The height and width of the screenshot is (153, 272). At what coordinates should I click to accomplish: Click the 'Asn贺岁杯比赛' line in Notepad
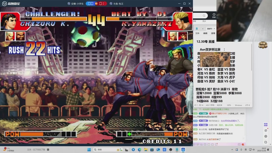pyautogui.click(x=210, y=49)
